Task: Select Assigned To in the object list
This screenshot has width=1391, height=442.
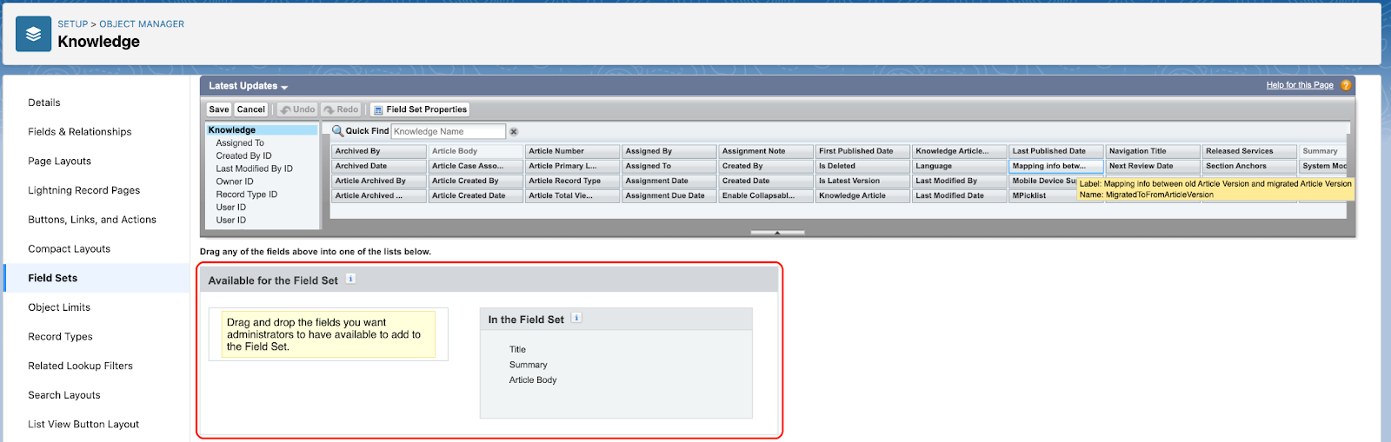Action: (x=240, y=143)
